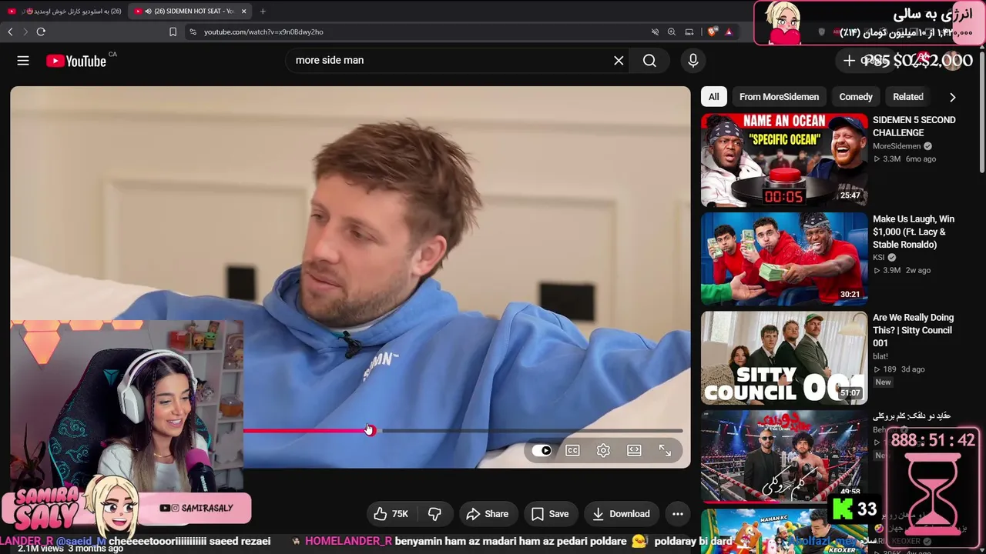Enter fullscreen in the video player
The width and height of the screenshot is (986, 554).
665,451
